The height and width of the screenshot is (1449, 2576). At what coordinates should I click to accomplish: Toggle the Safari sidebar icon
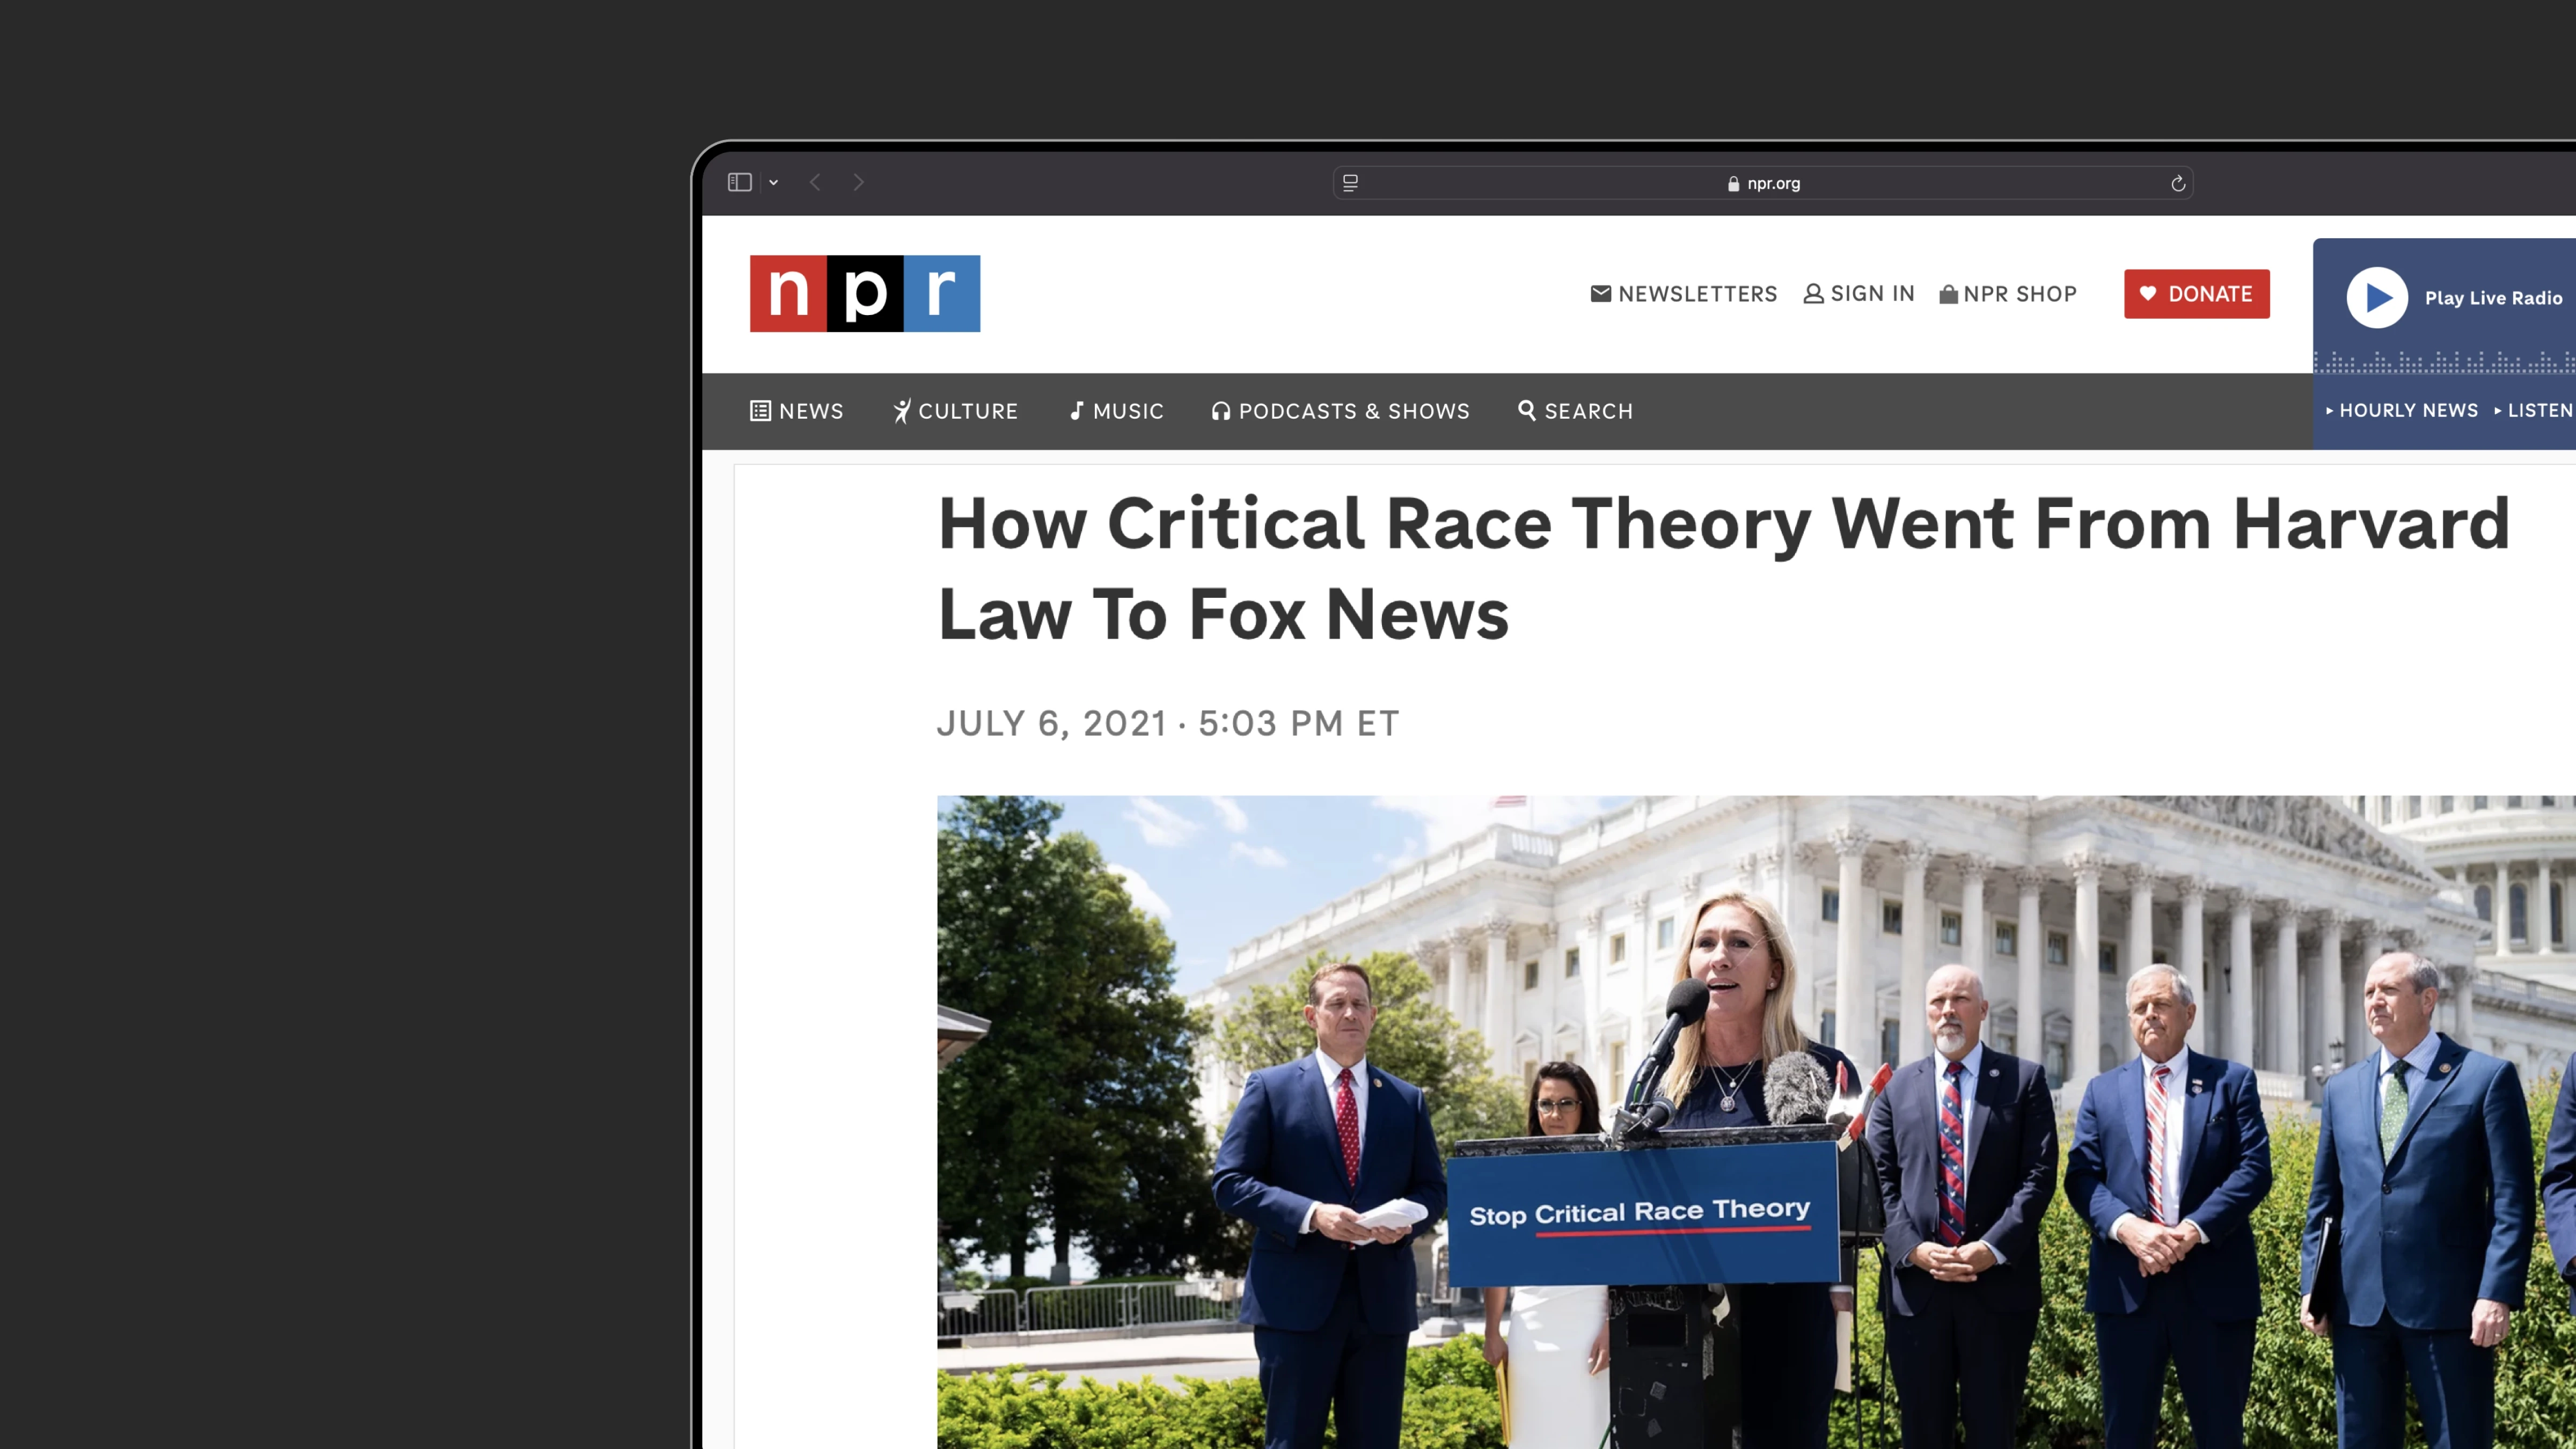tap(739, 182)
